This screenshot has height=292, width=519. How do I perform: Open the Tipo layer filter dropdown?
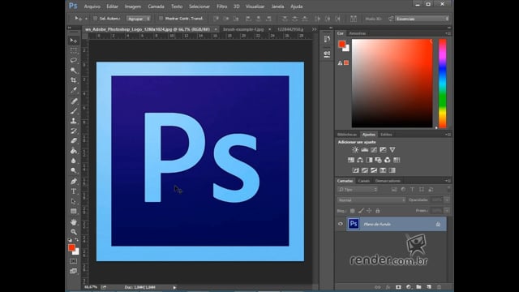[x=358, y=189]
